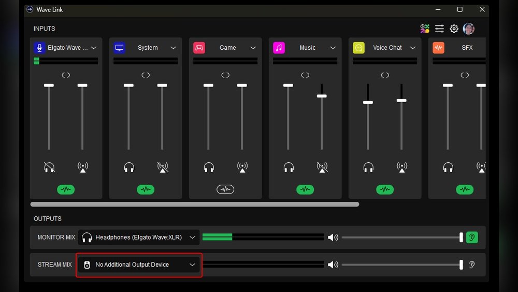Unmute Elgato Wave in monitor headphones
This screenshot has height=292, width=518.
coord(49,168)
